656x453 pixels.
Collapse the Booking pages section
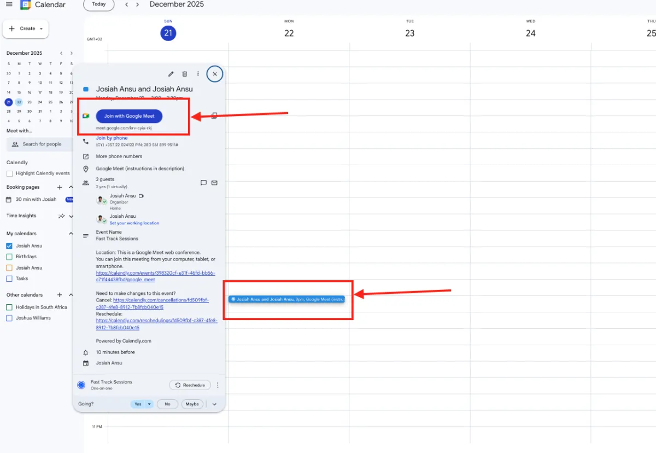pyautogui.click(x=71, y=187)
